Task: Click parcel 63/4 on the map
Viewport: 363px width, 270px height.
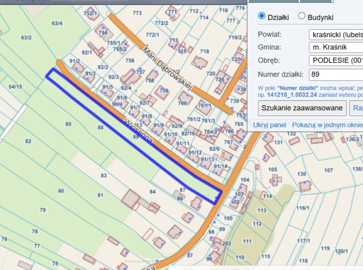Action: tap(57, 23)
